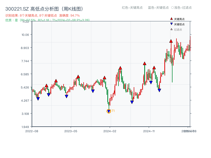The image size is (211, 158).
Task: Click blue low marker near 4.1 in mid-2024
Action: coord(132,102)
